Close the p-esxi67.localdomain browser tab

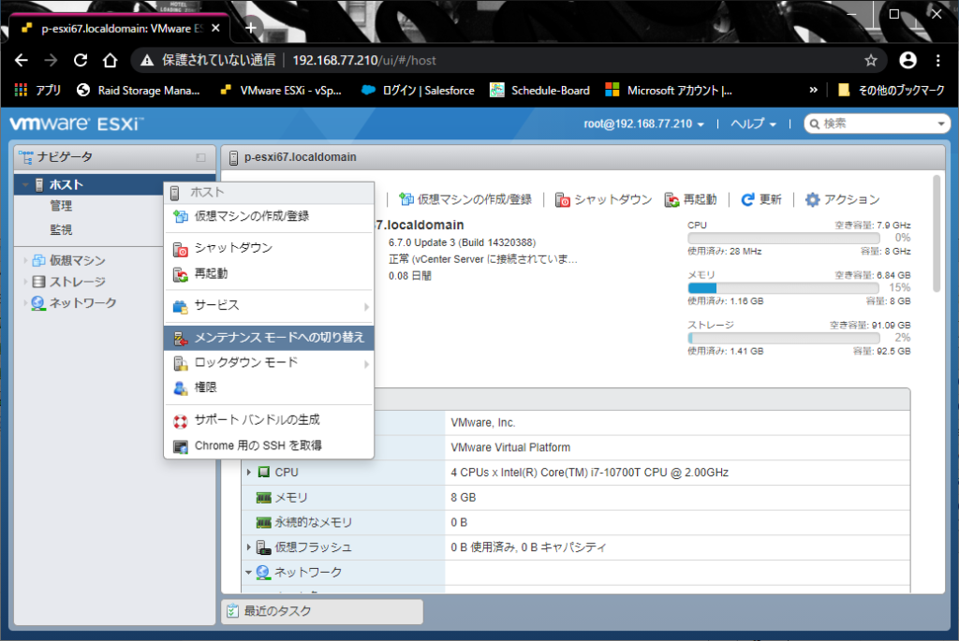click(215, 28)
